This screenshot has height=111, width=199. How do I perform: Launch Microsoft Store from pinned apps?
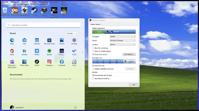pyautogui.click(x=49, y=41)
